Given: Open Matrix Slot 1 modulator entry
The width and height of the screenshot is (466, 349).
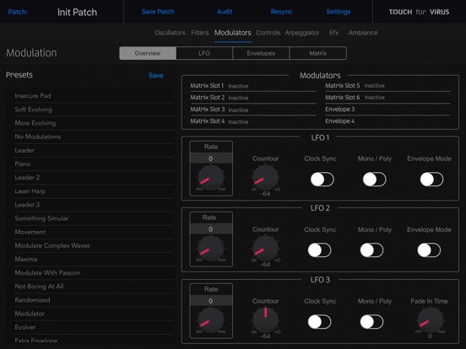Looking at the screenshot, I should [253, 86].
